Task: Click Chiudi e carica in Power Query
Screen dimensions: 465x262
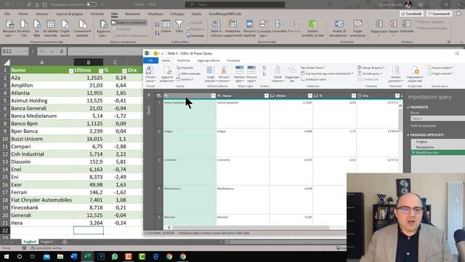Action: tap(150, 74)
